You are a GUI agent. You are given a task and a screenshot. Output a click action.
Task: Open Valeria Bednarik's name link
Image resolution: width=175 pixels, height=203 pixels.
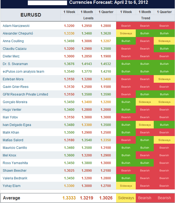(15, 178)
